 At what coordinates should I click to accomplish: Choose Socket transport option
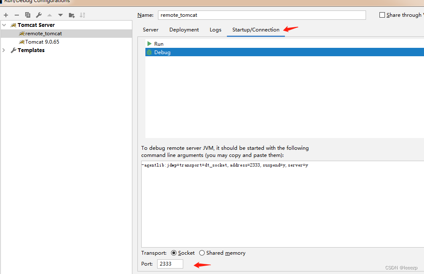[174, 253]
